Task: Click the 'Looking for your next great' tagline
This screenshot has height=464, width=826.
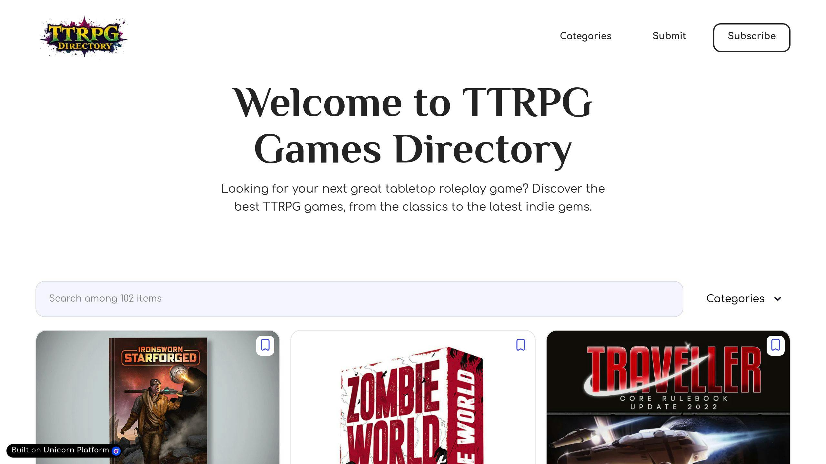Action: (413, 198)
